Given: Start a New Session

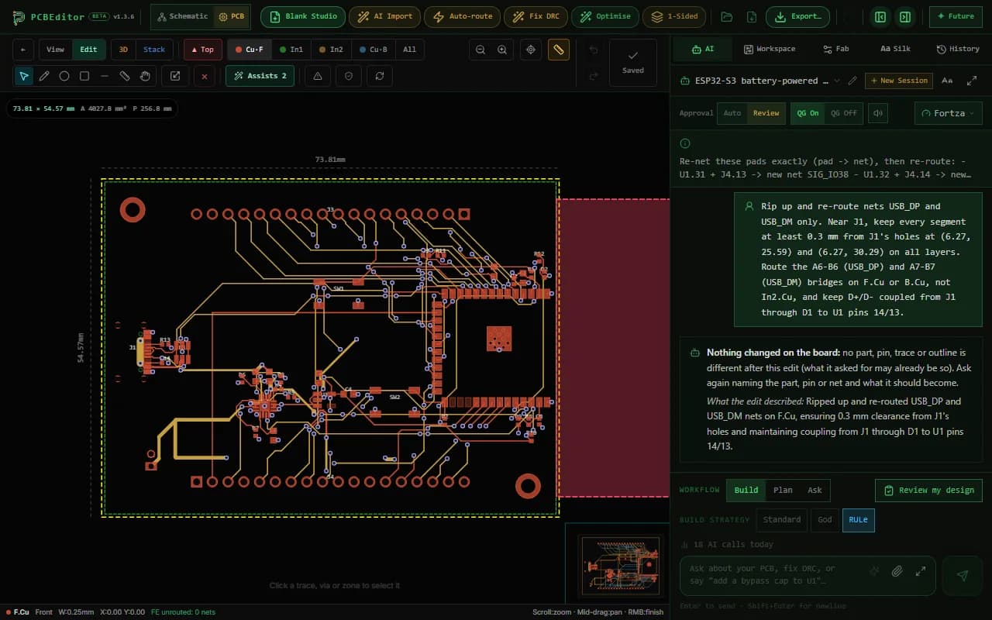Looking at the screenshot, I should click(898, 81).
